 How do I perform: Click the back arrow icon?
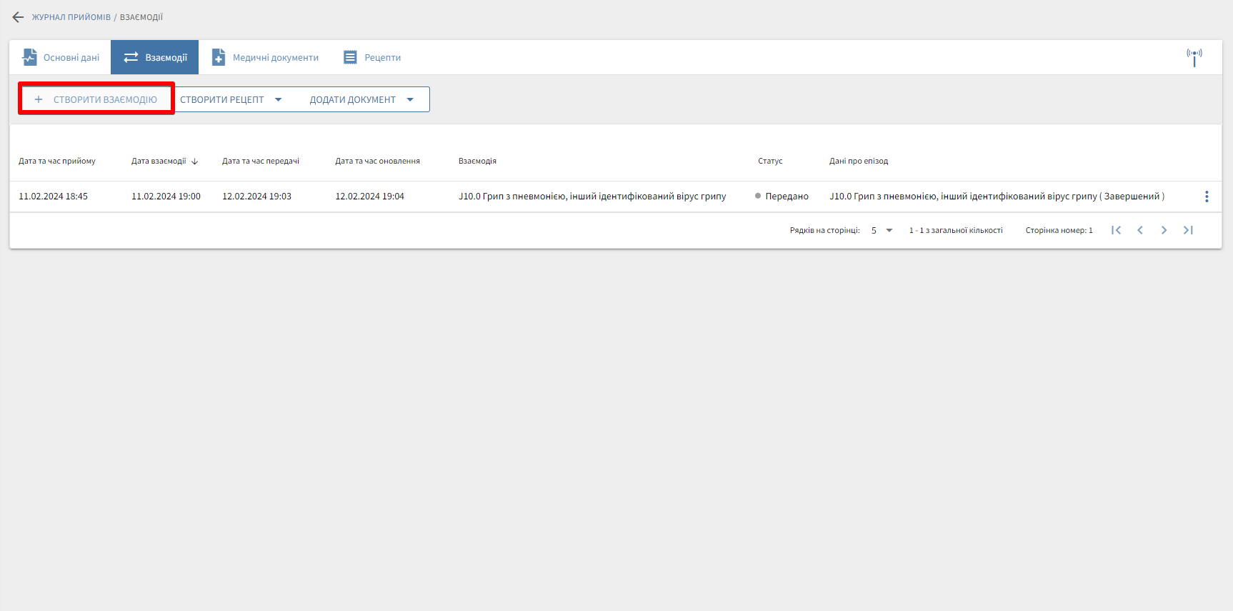pos(18,17)
